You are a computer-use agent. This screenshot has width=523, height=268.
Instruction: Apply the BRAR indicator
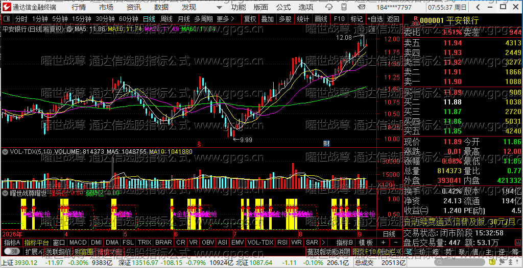click(x=163, y=243)
